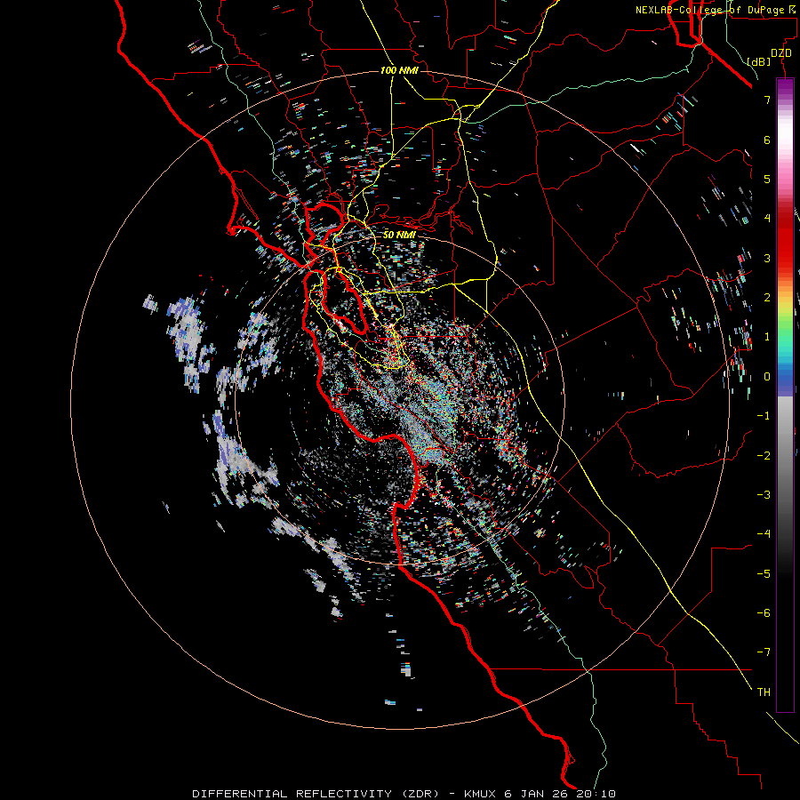Click the -1 value on color scale

[764, 416]
